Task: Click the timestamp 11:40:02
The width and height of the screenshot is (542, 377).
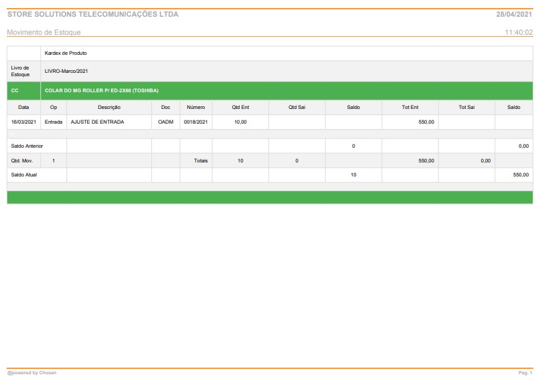Action: (519, 32)
